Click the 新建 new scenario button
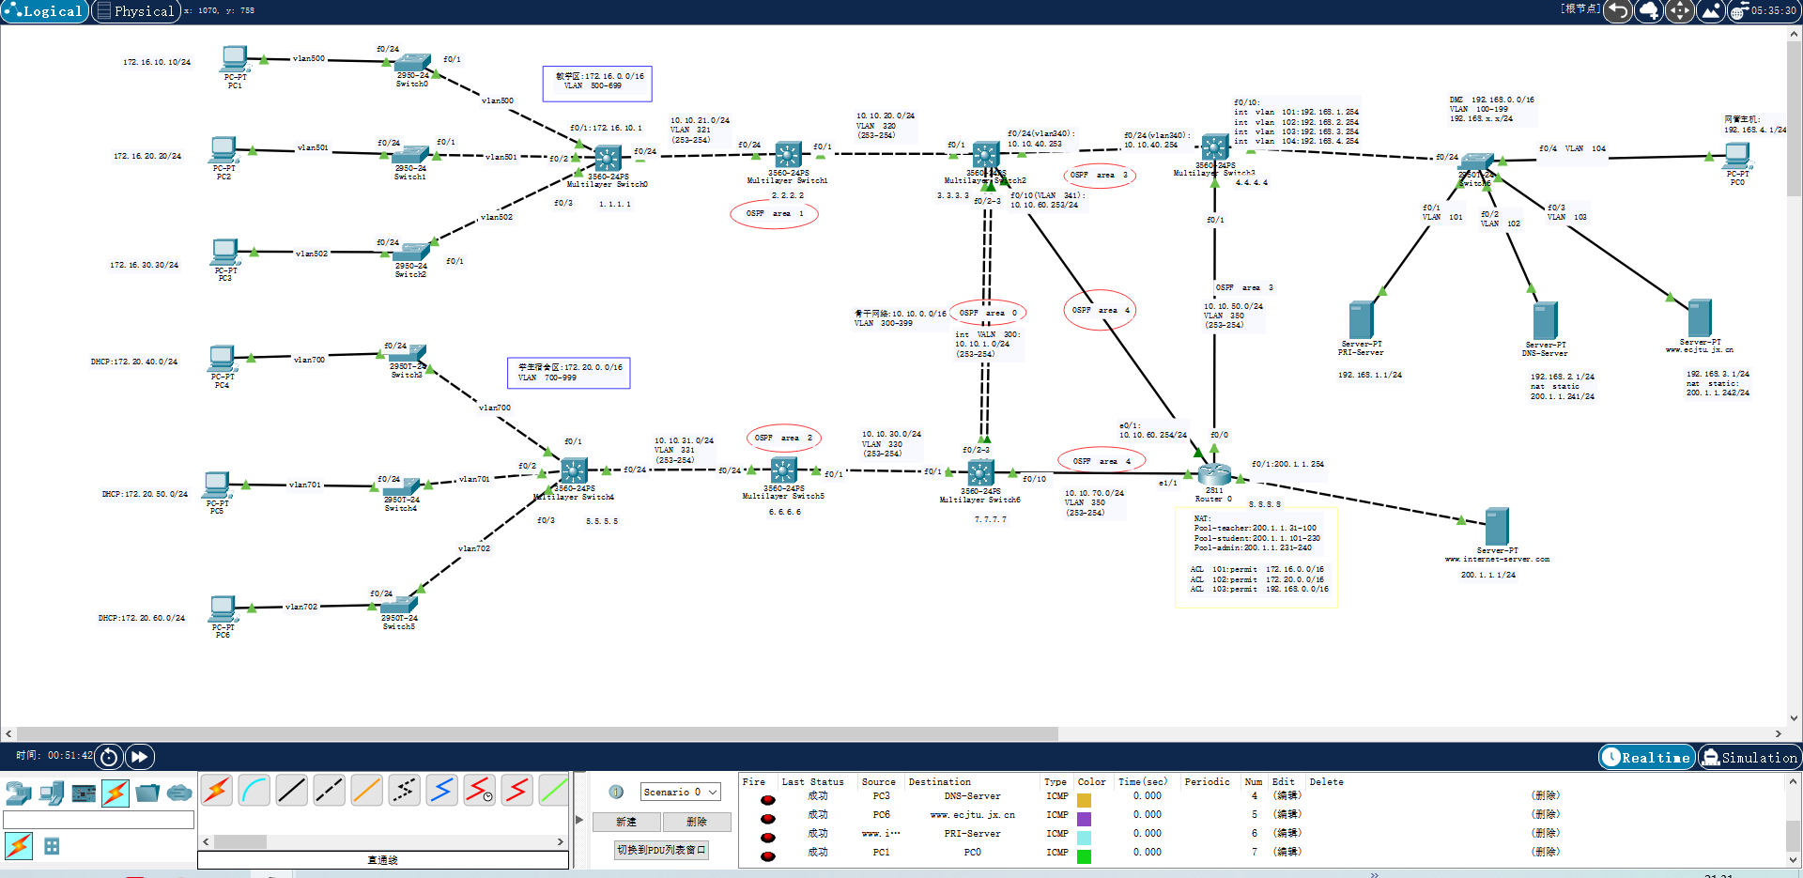This screenshot has height=878, width=1803. coord(626,822)
